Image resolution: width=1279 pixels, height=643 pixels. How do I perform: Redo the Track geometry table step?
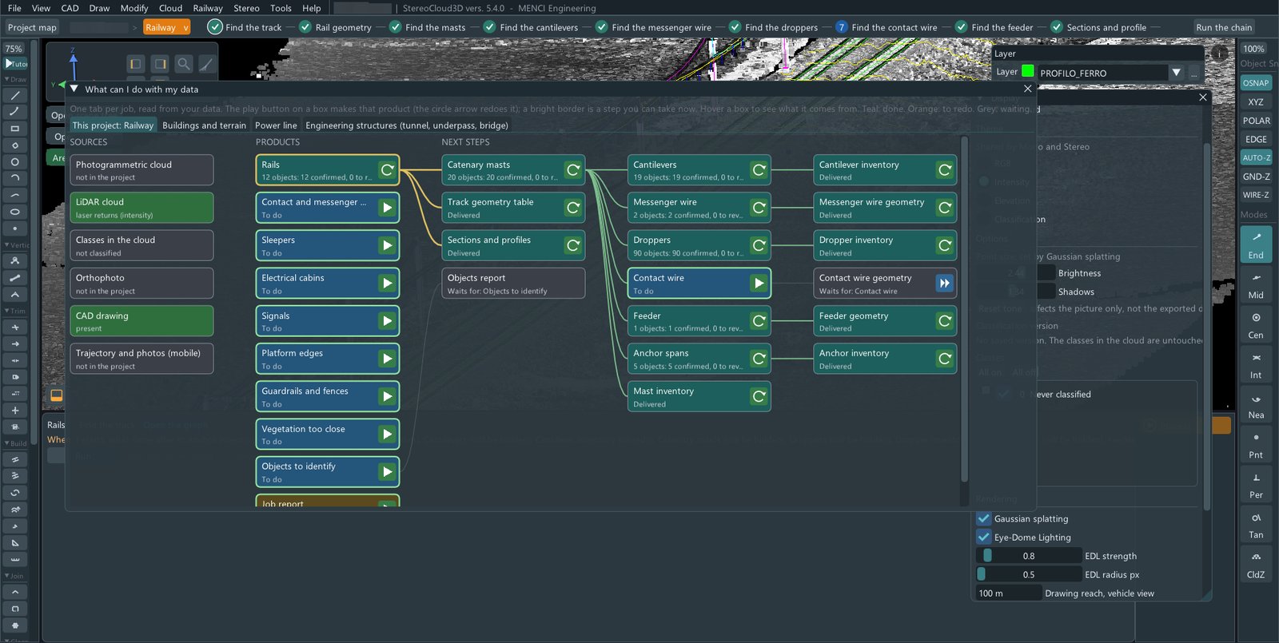(573, 208)
